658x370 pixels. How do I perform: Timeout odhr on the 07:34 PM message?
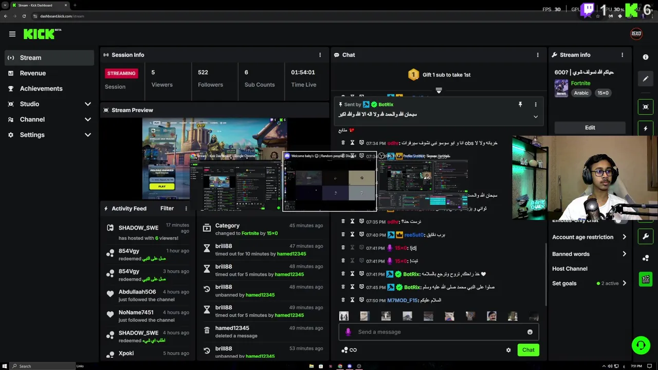pos(352,143)
